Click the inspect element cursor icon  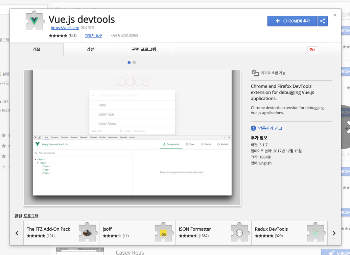pos(36,137)
